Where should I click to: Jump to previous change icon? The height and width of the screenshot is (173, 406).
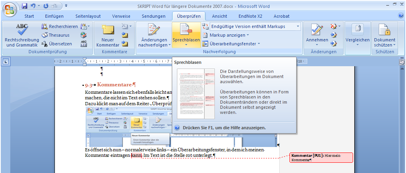click(333, 35)
